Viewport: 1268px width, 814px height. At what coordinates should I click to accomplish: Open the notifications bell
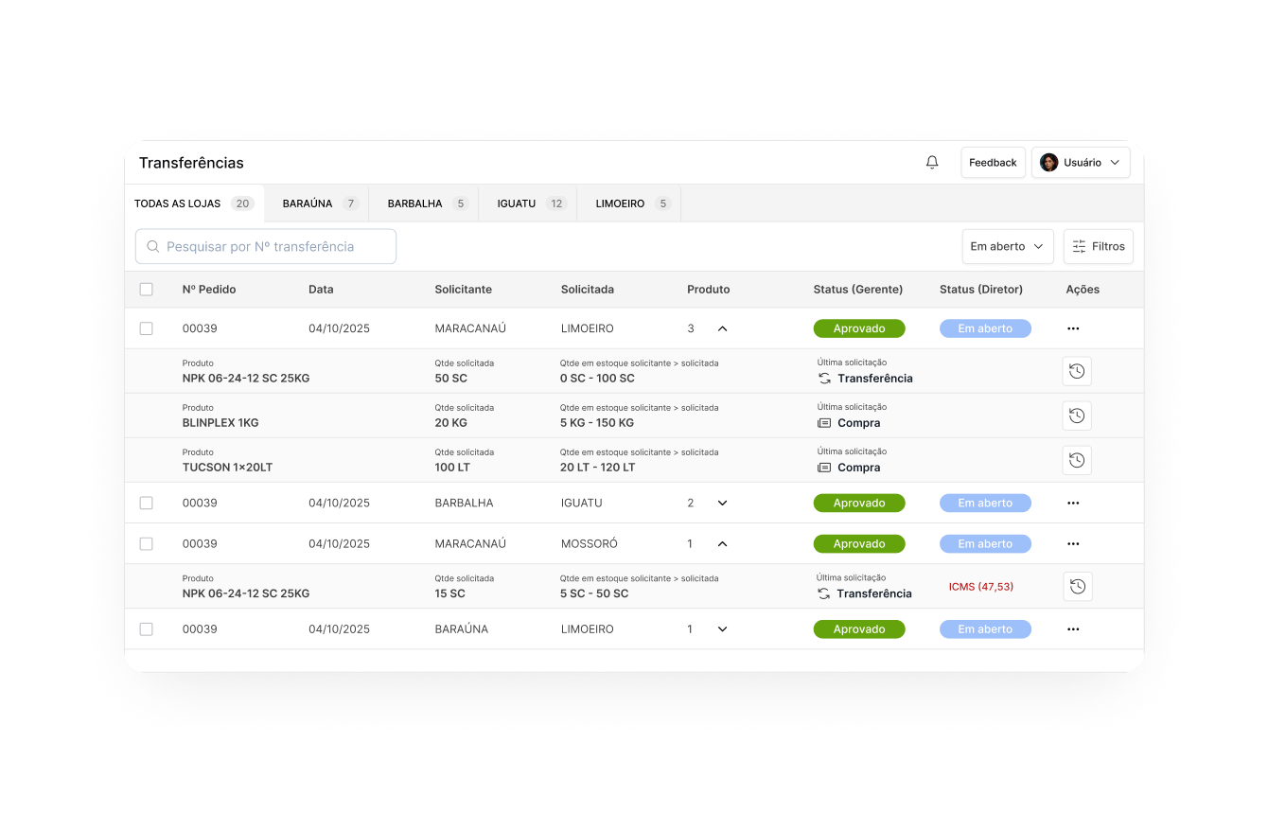pos(932,163)
